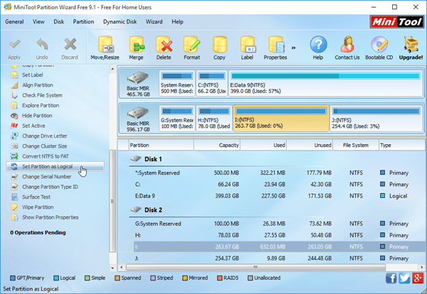Open the Help menu
427x294 pixels.
(177, 22)
